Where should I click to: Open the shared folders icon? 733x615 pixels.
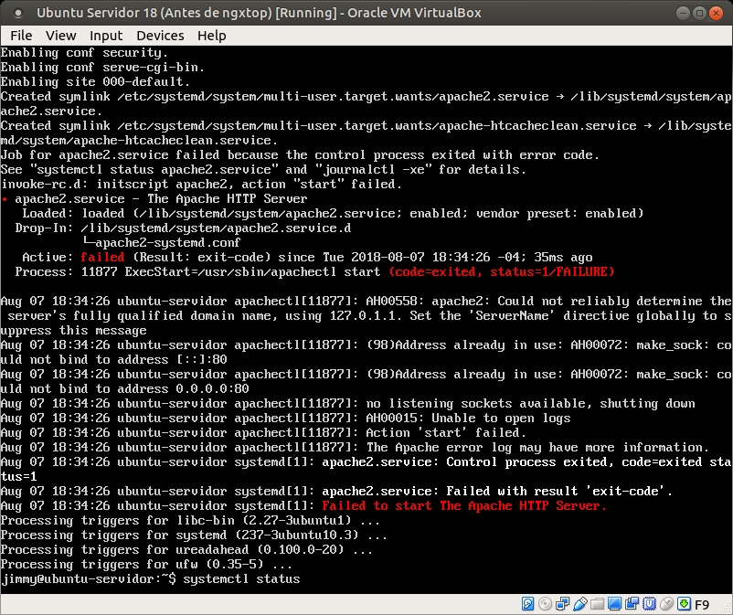click(x=597, y=604)
